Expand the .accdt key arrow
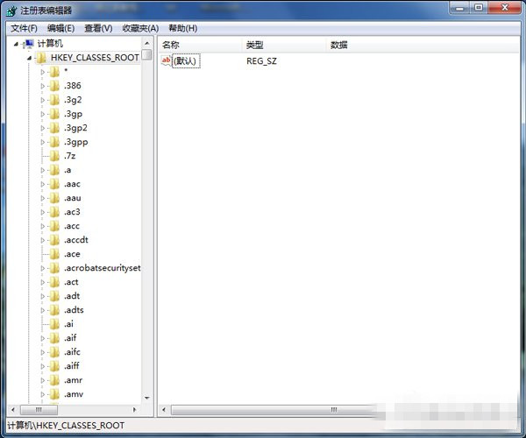 coord(43,240)
